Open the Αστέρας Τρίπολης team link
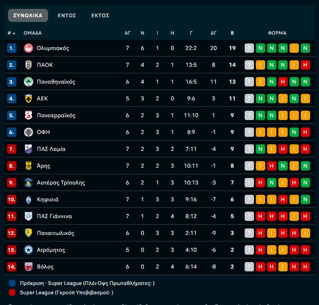Screen dimensions: 319x305 point(60,183)
